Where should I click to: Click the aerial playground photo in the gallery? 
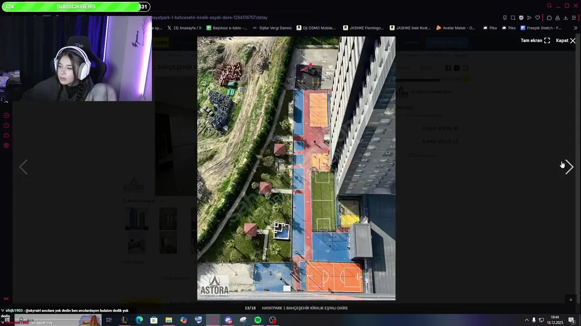pyautogui.click(x=296, y=168)
